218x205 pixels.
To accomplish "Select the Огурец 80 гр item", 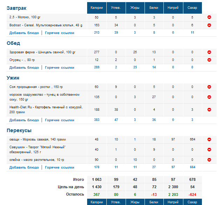I will (x=22, y=60).
